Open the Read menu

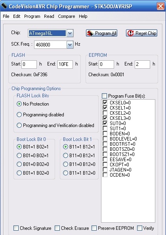[49, 16]
